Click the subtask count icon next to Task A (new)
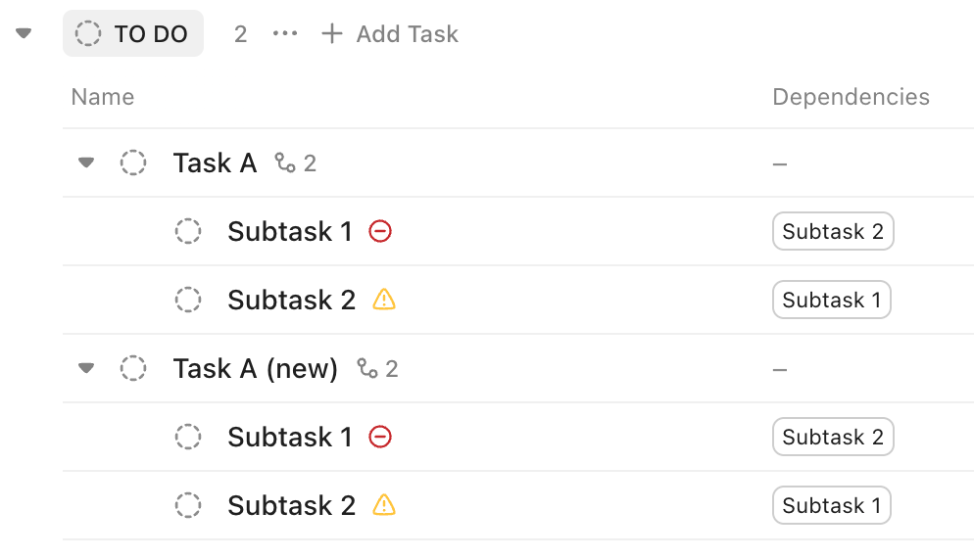Viewport: 974px width, 558px height. [x=367, y=368]
